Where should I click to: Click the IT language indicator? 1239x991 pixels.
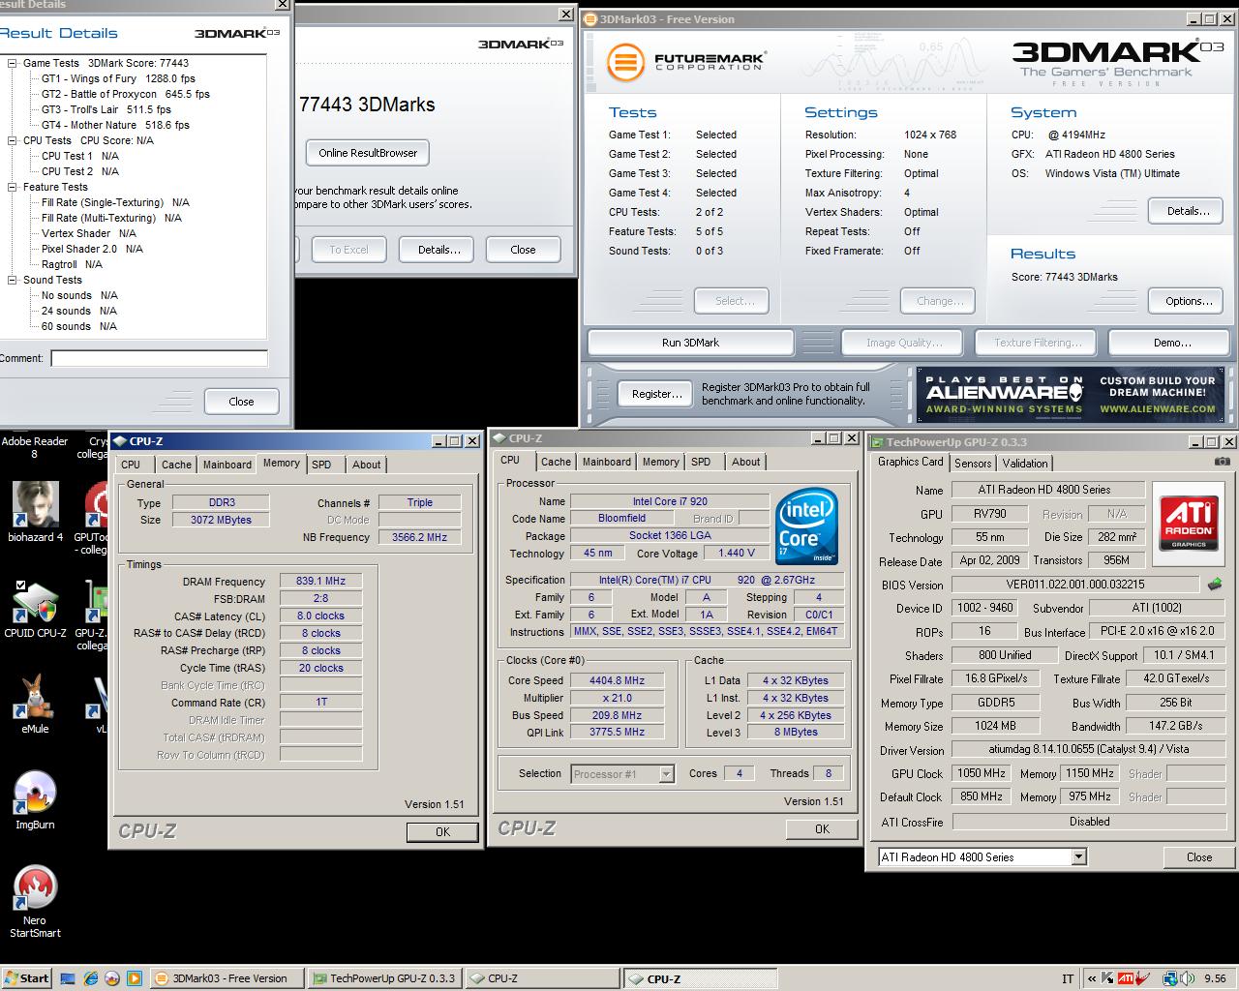(1068, 978)
